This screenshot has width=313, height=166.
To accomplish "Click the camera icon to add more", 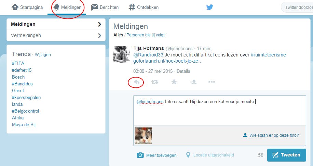I will [140, 155].
